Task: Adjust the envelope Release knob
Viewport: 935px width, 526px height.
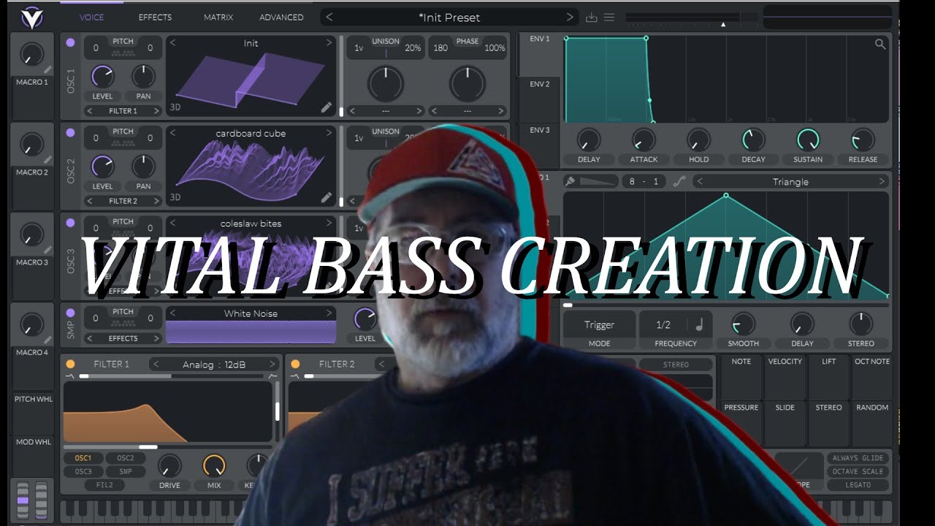Action: [863, 140]
